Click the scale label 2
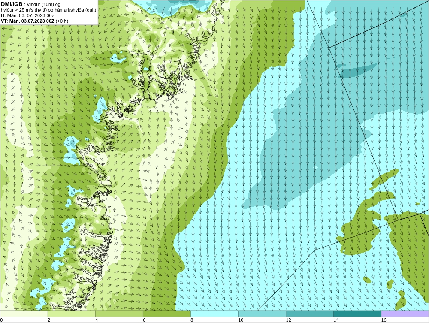The image size is (429, 323). (x=49, y=320)
